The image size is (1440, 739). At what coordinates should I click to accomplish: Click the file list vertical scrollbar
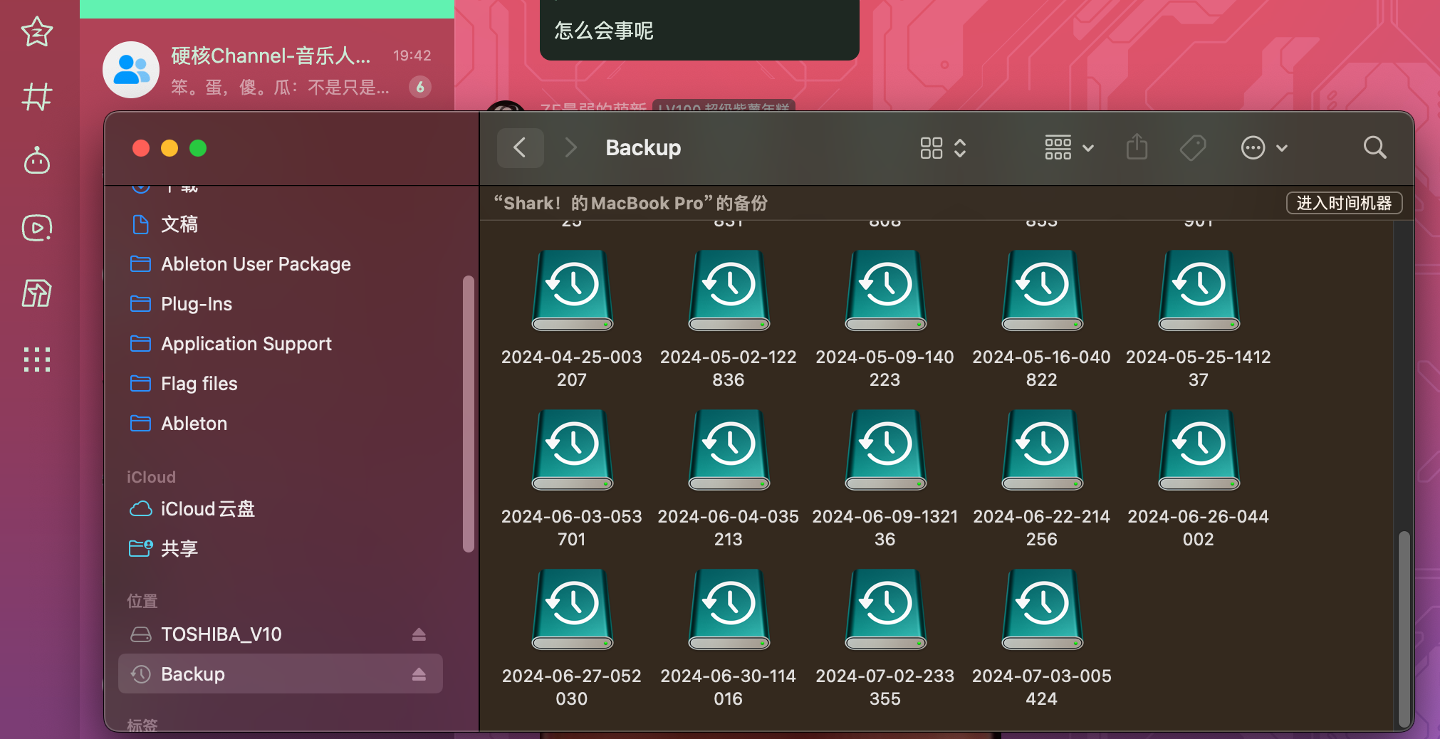click(x=1404, y=627)
